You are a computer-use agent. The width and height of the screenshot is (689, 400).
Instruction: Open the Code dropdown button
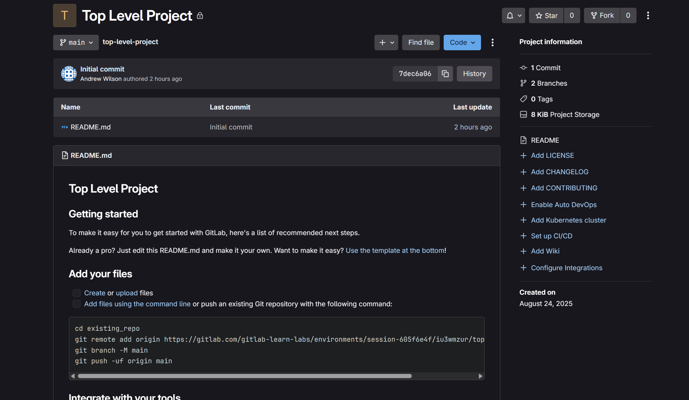click(462, 43)
